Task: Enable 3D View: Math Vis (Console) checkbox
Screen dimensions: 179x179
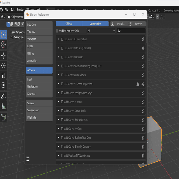Action: click(x=62, y=48)
